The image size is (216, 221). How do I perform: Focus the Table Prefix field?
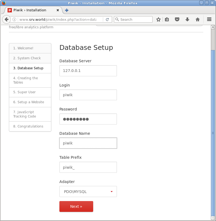click(88, 167)
